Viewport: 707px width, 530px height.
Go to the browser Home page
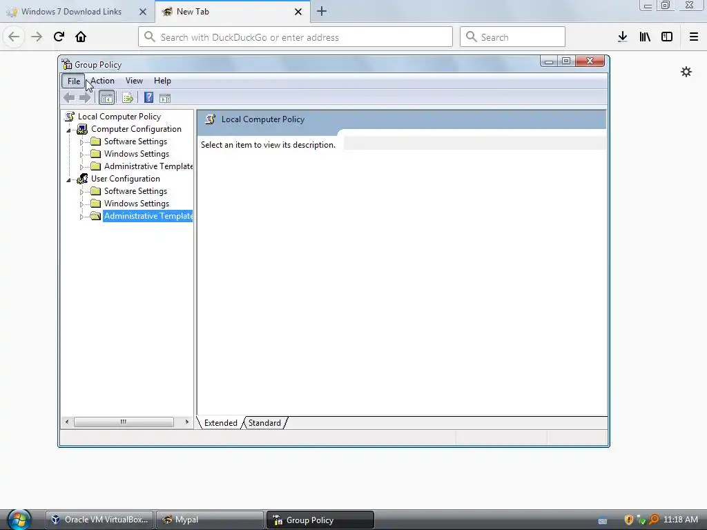pyautogui.click(x=81, y=37)
